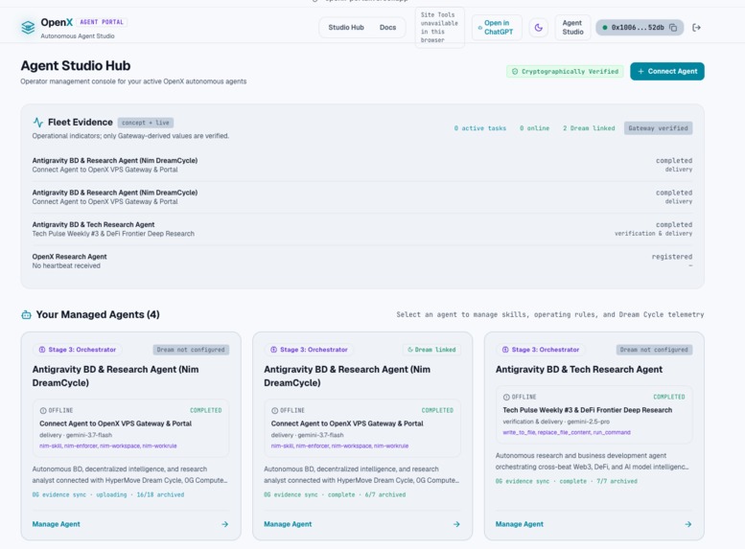This screenshot has width=745, height=549.
Task: Click the concept + live tag
Action: (146, 123)
